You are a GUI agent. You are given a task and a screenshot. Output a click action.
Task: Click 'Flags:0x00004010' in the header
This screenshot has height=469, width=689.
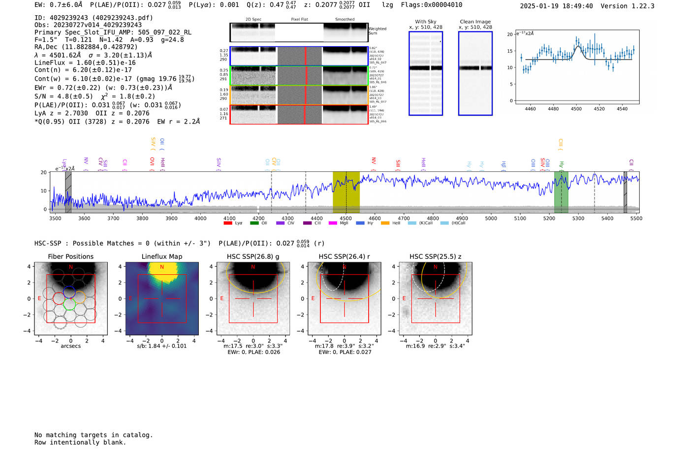click(432, 5)
